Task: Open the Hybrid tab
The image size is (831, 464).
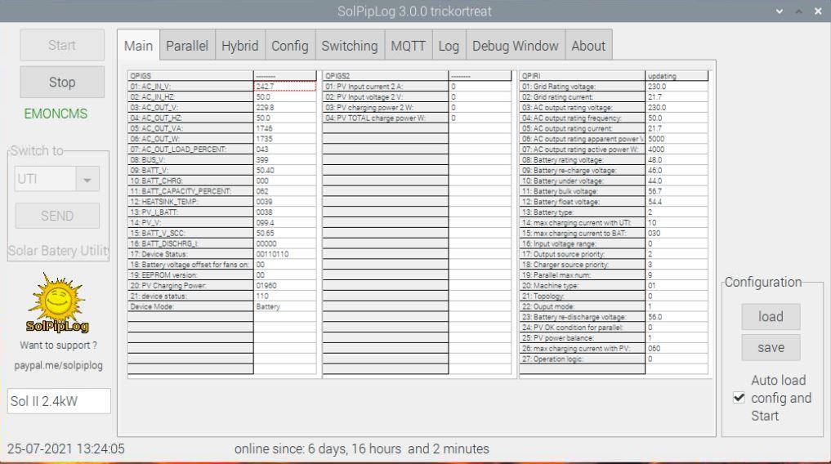Action: pos(240,46)
